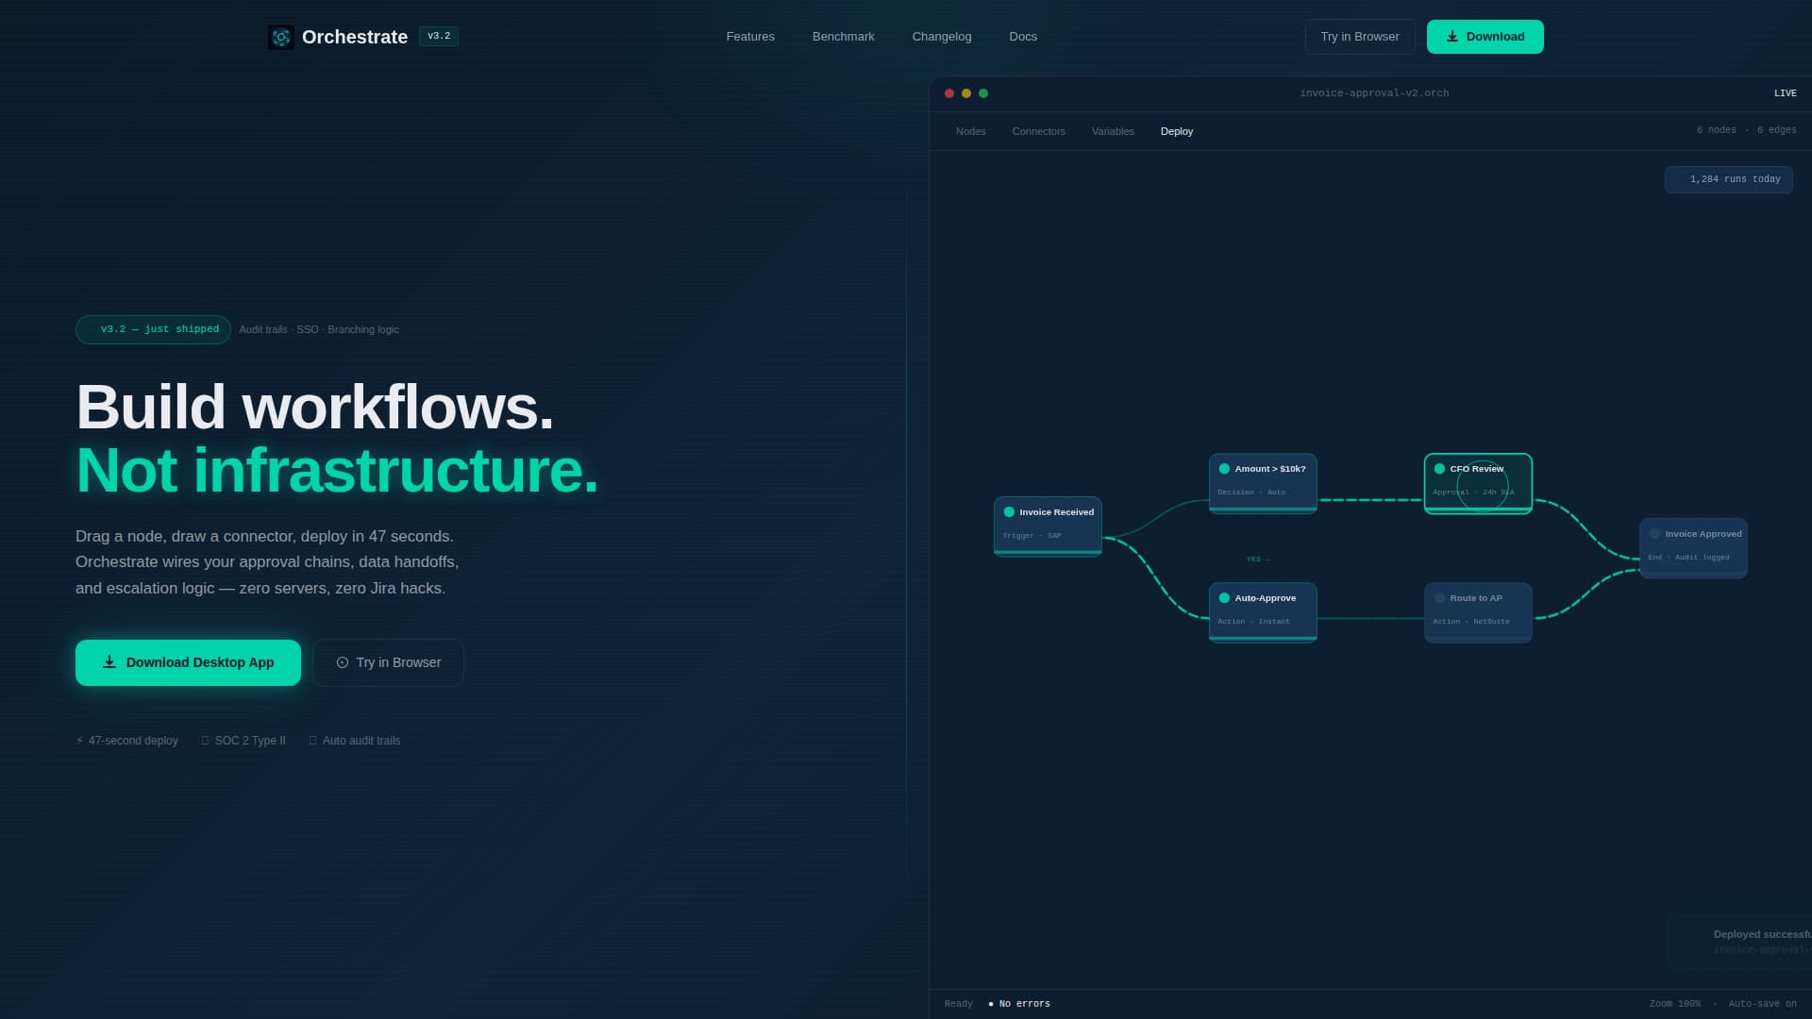Click the Audit trails · SSO · Branching logic text
The width and height of the screenshot is (1812, 1019).
(319, 329)
